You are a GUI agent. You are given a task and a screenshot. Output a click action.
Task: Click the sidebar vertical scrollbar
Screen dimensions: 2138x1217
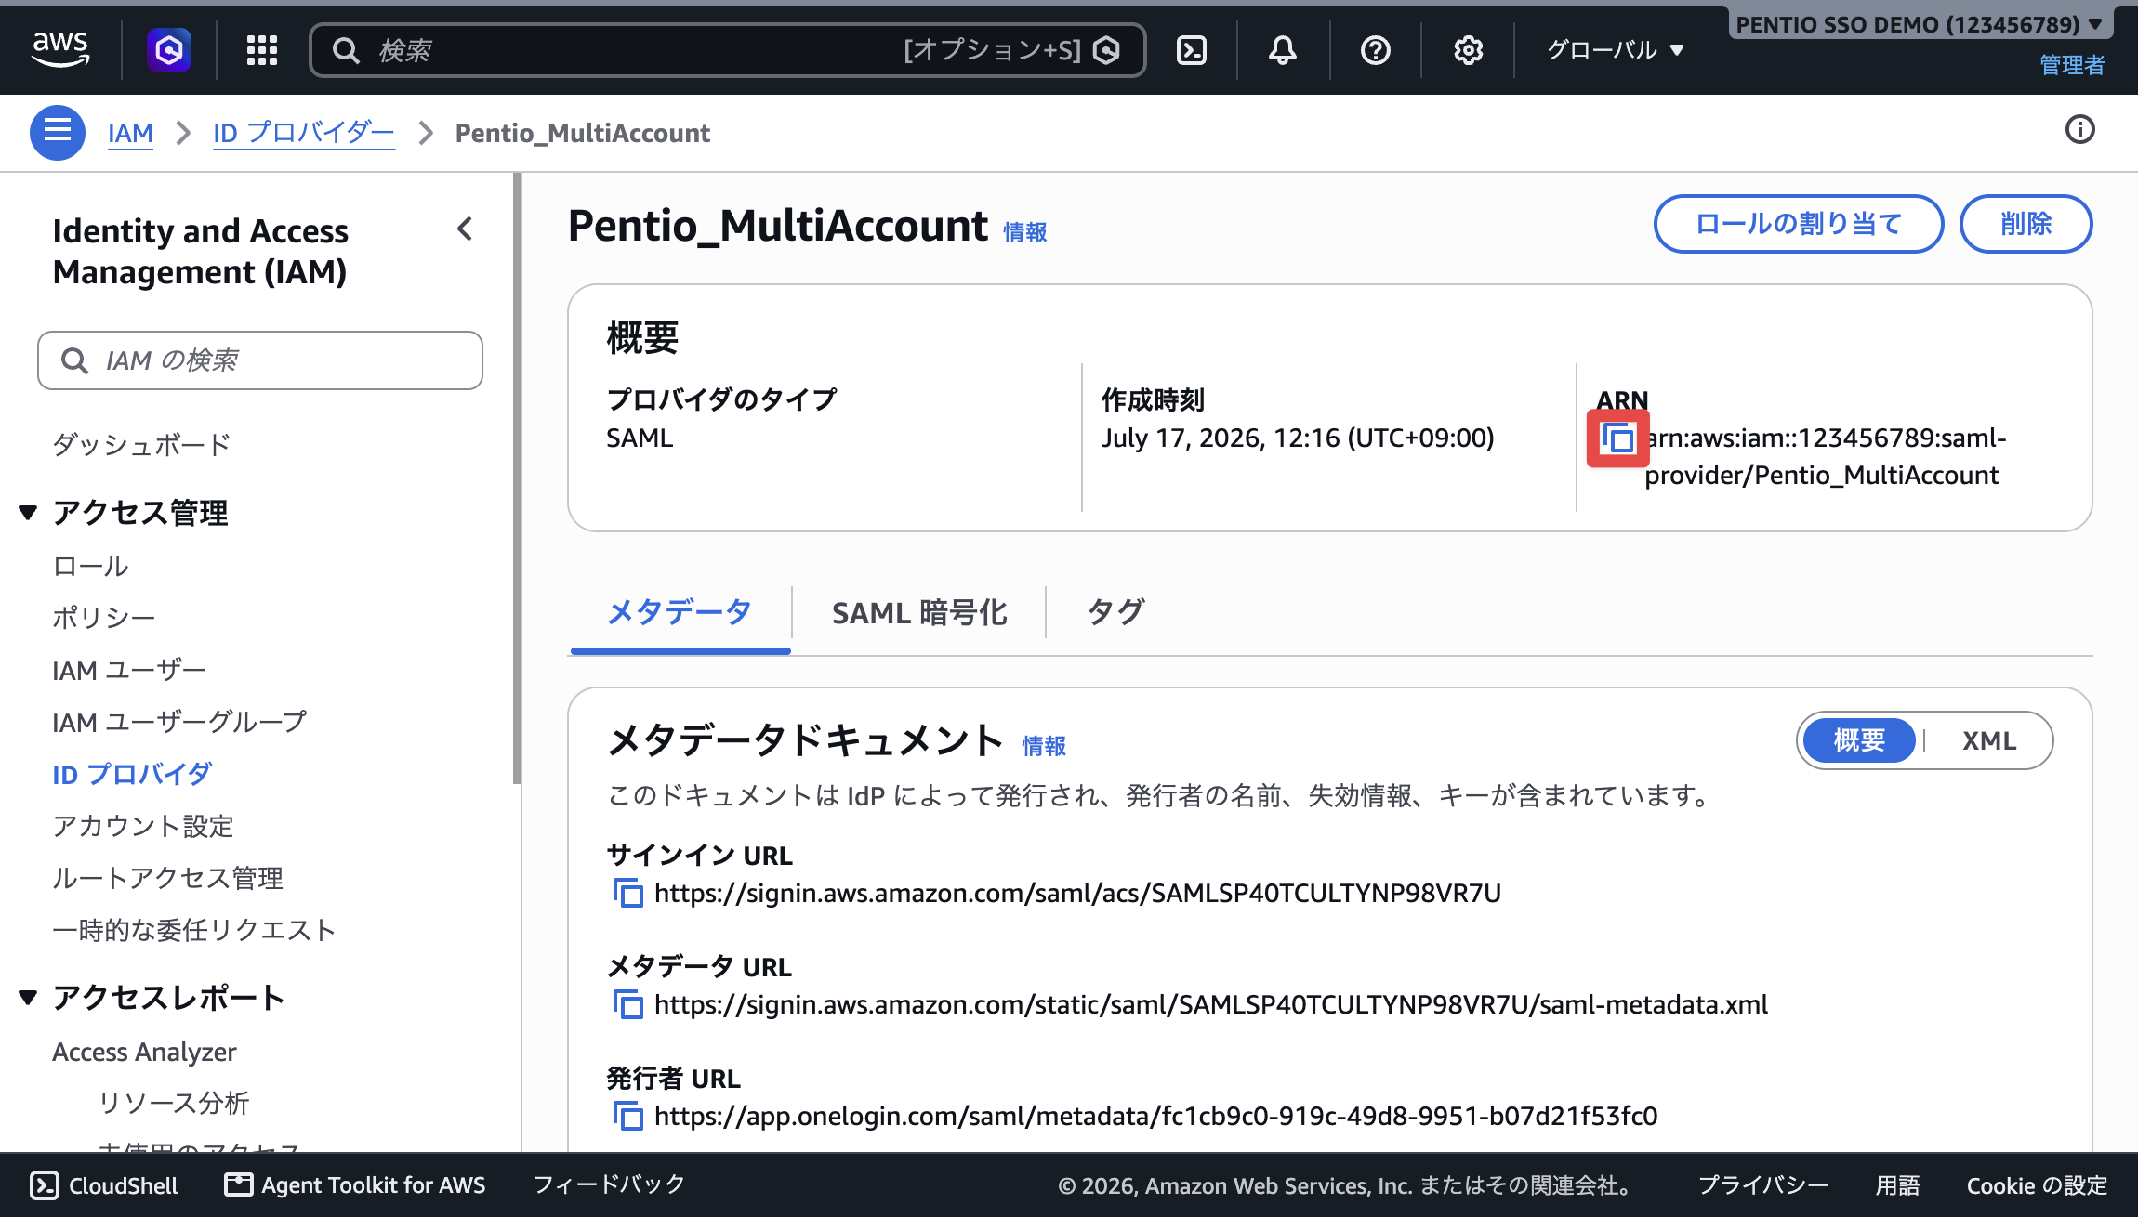[x=517, y=478]
